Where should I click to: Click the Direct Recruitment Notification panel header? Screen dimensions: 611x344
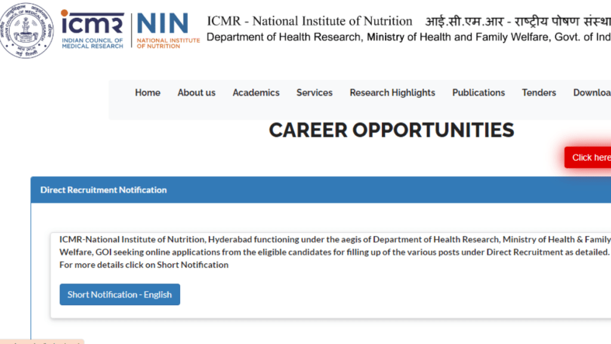103,190
